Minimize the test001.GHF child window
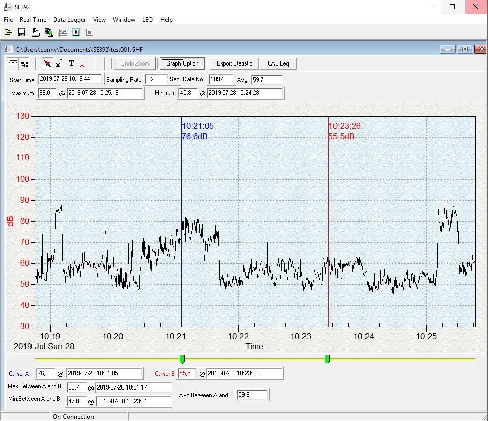This screenshot has height=421, width=488. coord(447,49)
